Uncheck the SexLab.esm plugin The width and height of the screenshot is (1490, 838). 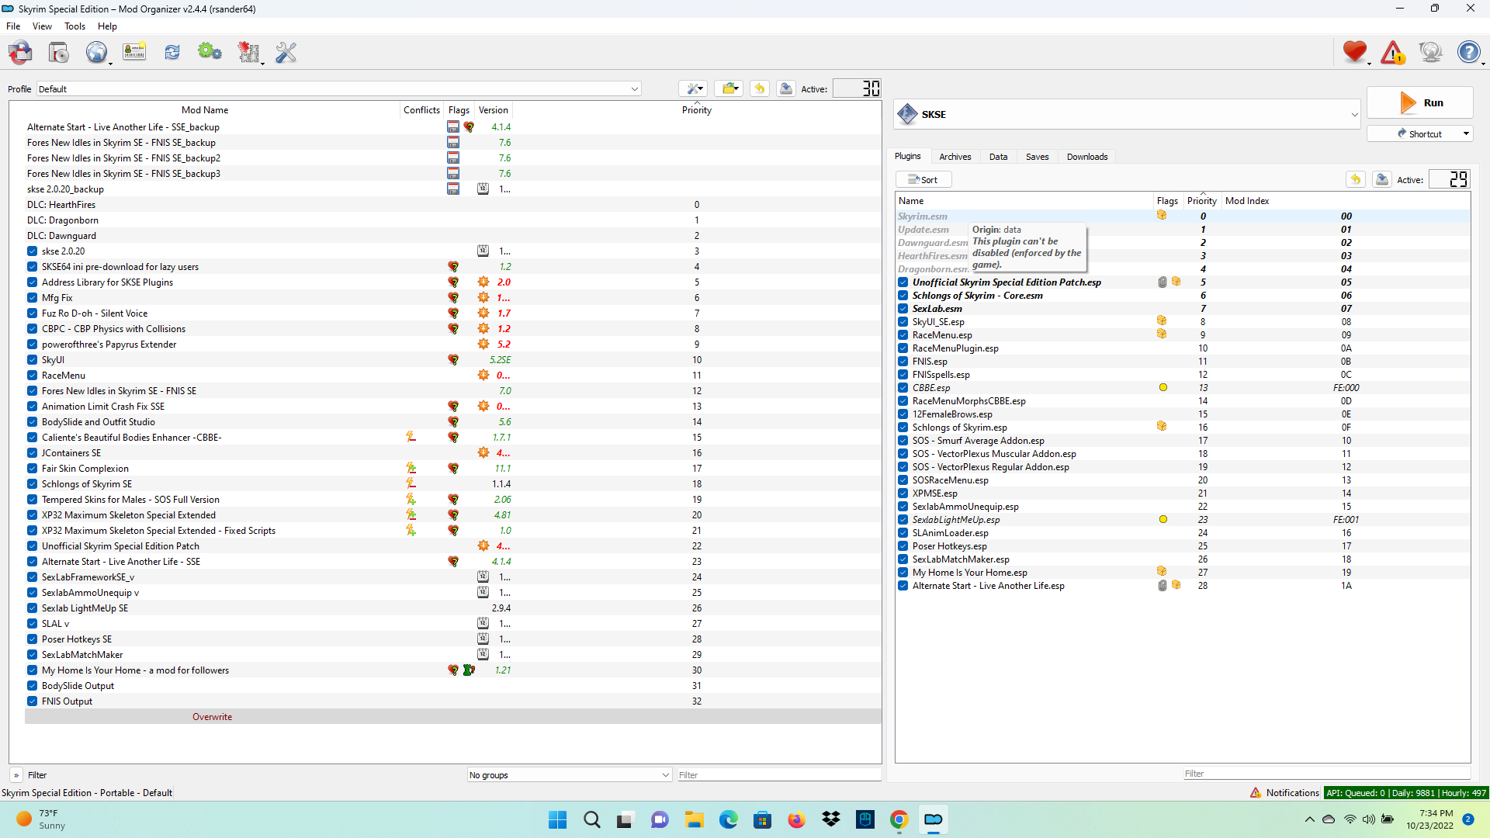[903, 309]
